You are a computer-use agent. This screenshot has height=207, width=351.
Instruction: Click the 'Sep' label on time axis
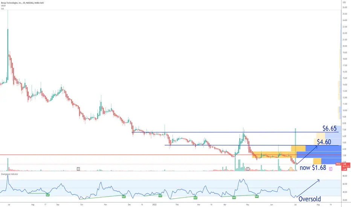click(58, 204)
